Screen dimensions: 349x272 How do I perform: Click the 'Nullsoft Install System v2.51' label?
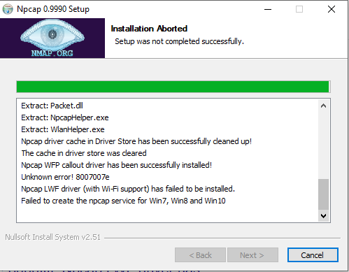click(52, 237)
